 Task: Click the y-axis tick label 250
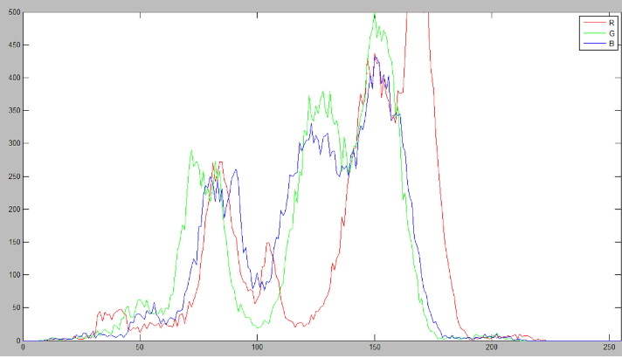(x=13, y=176)
